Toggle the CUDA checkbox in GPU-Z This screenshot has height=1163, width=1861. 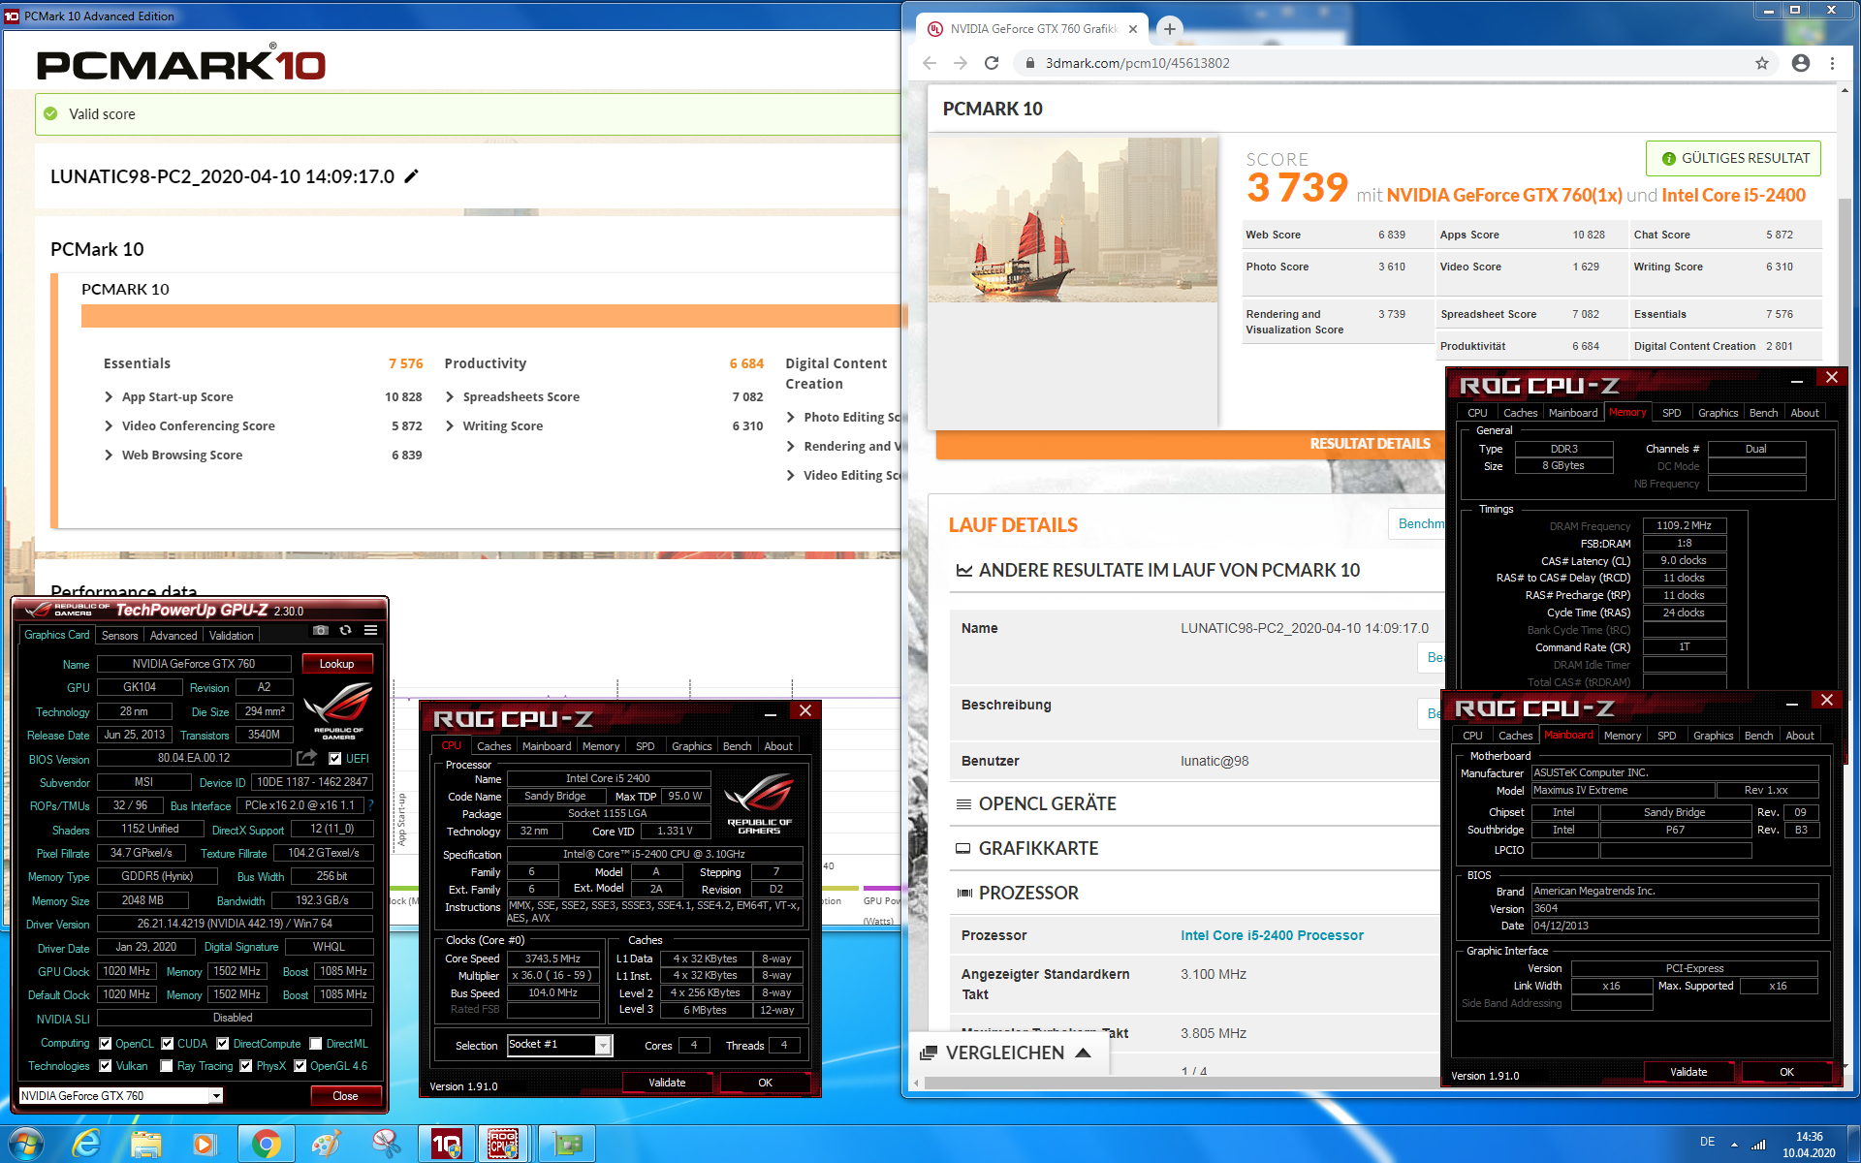(x=168, y=1044)
